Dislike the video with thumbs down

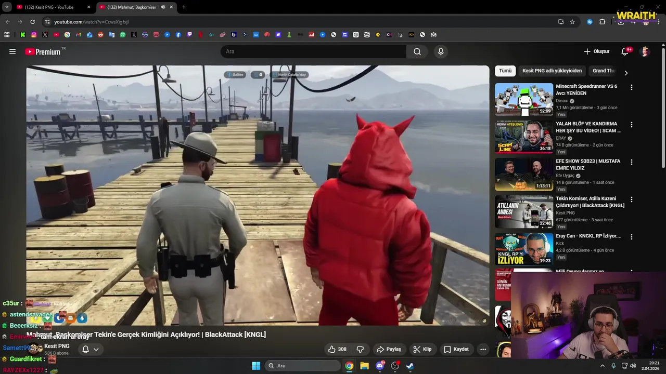tap(360, 349)
